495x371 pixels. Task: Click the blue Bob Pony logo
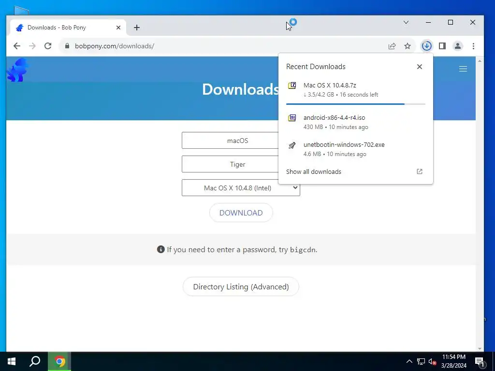18,70
